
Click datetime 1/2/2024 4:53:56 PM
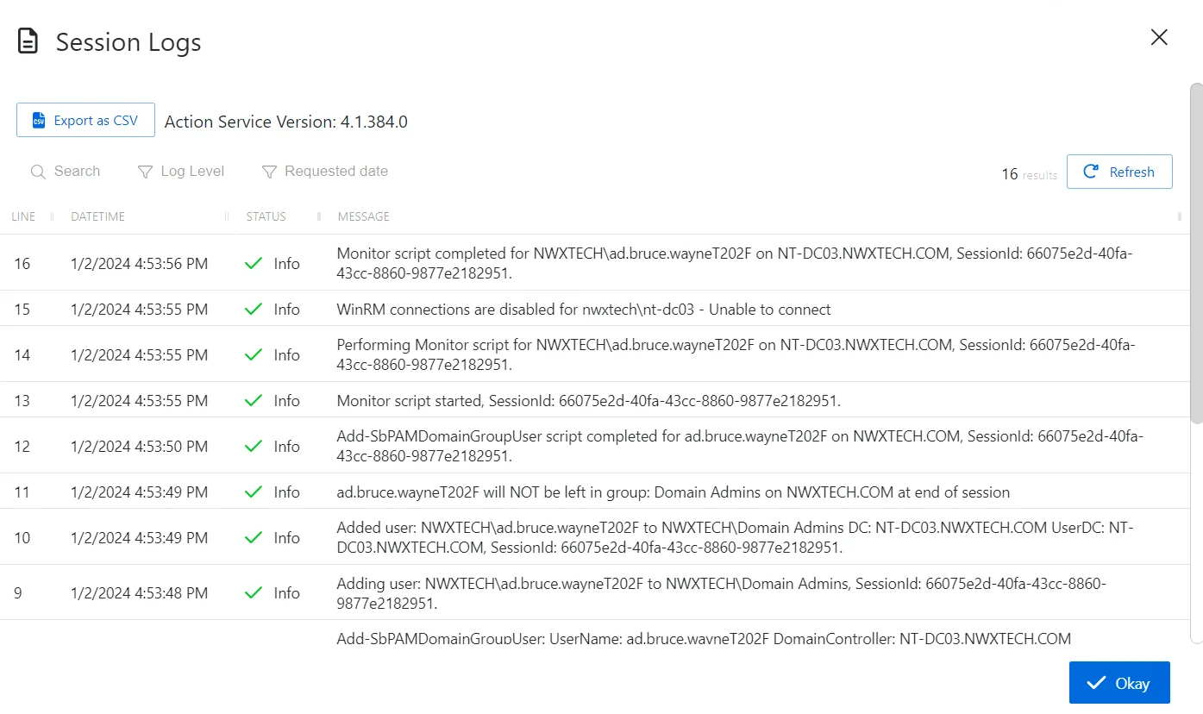[x=139, y=264]
